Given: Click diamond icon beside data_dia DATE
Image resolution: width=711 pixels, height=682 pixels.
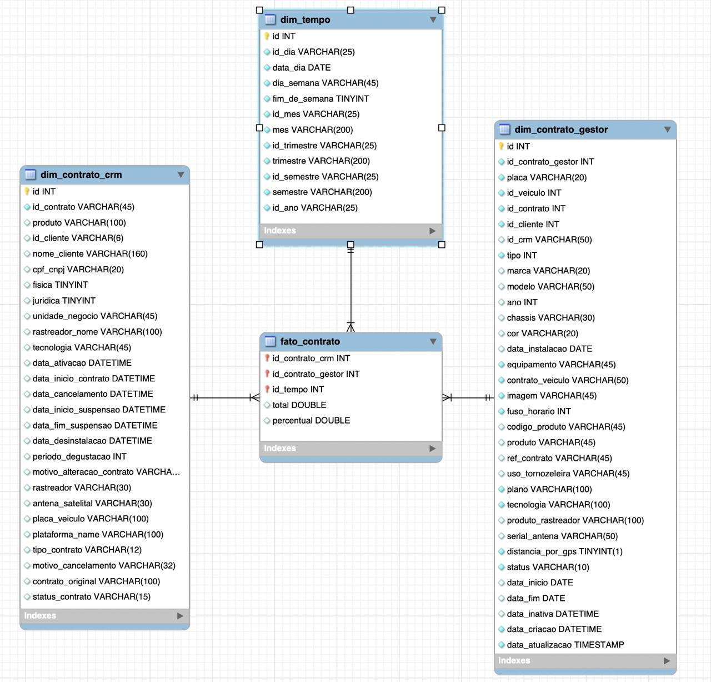Looking at the screenshot, I should pos(267,67).
